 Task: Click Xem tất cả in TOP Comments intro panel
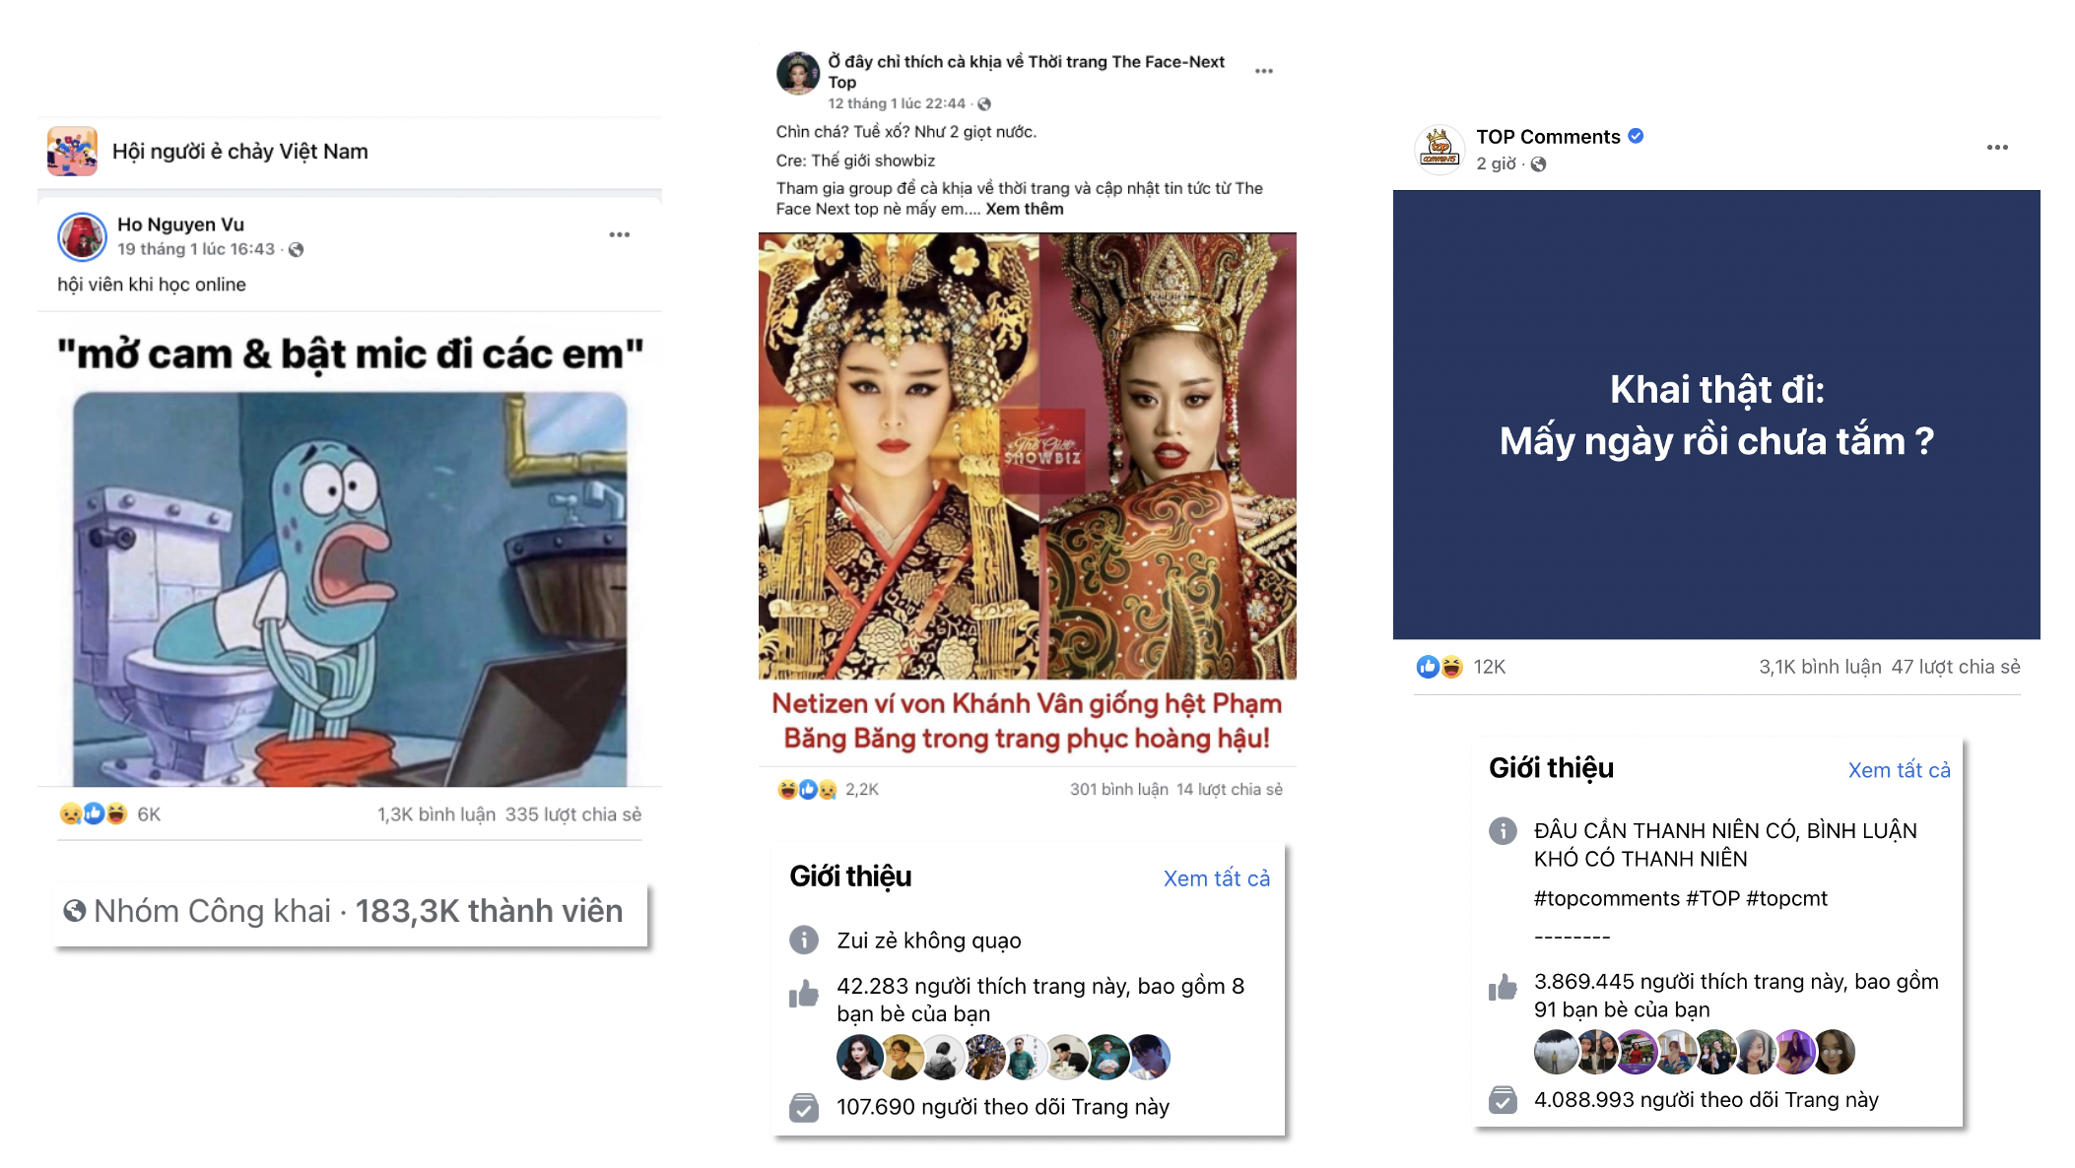[1899, 770]
